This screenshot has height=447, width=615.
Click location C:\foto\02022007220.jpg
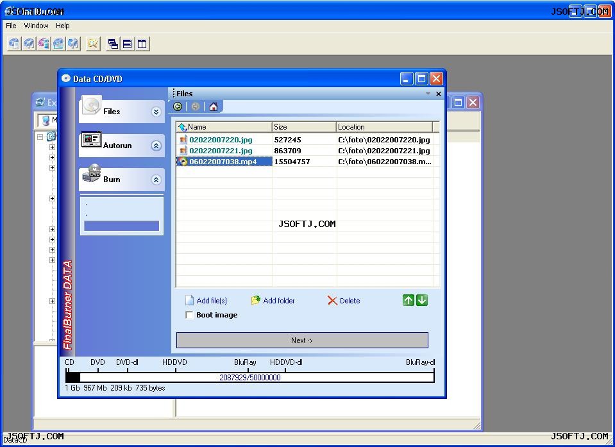(x=384, y=140)
